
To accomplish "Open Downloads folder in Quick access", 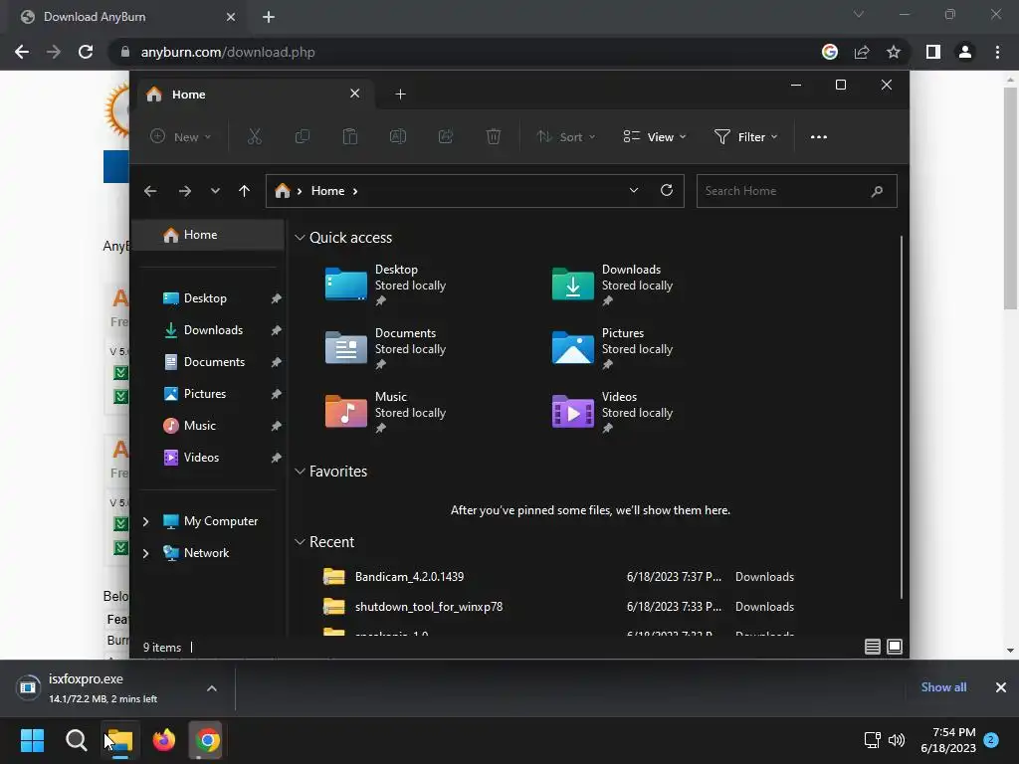I will [612, 285].
